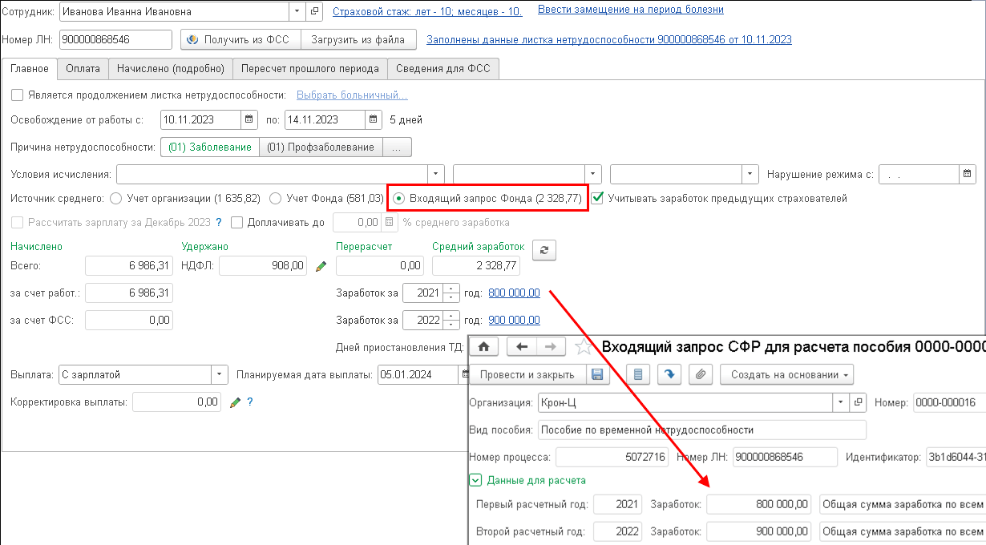This screenshot has height=545, width=986.
Task: Toggle Рассчитать зарплату за Декабрь 2023
Action: pyautogui.click(x=17, y=222)
